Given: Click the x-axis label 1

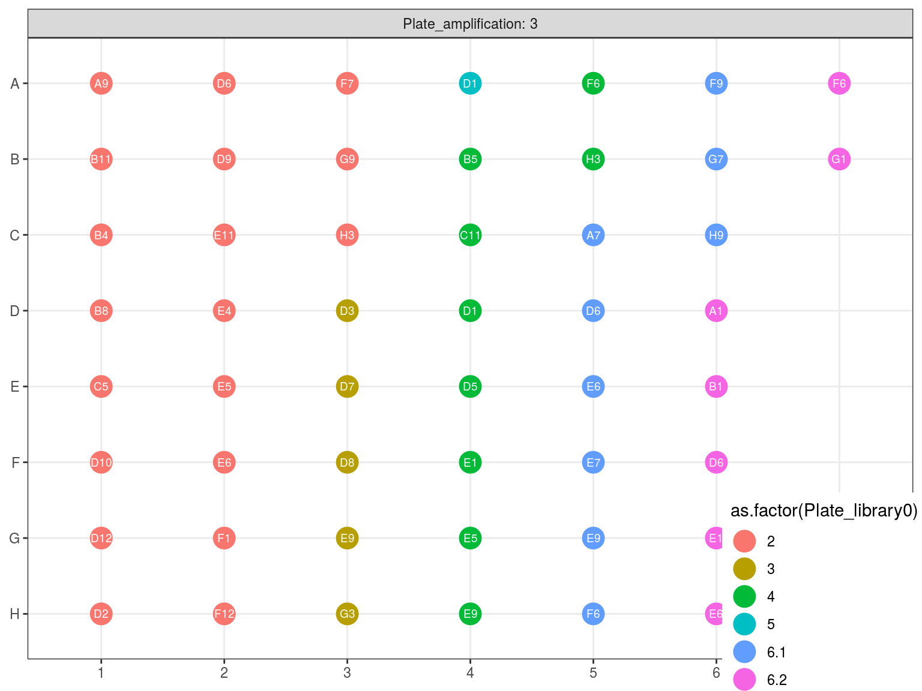Looking at the screenshot, I should tap(101, 673).
